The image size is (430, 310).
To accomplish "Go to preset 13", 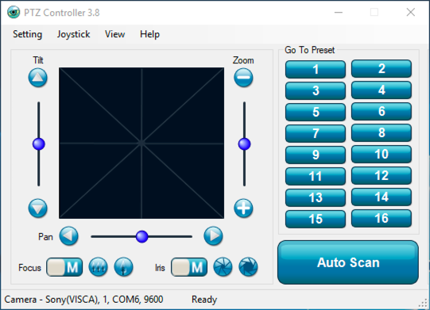I will [x=316, y=197].
